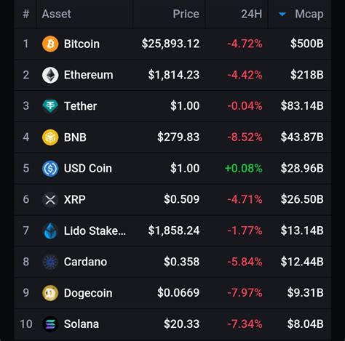
Task: Select the Solana row price $20.33
Action: click(181, 324)
